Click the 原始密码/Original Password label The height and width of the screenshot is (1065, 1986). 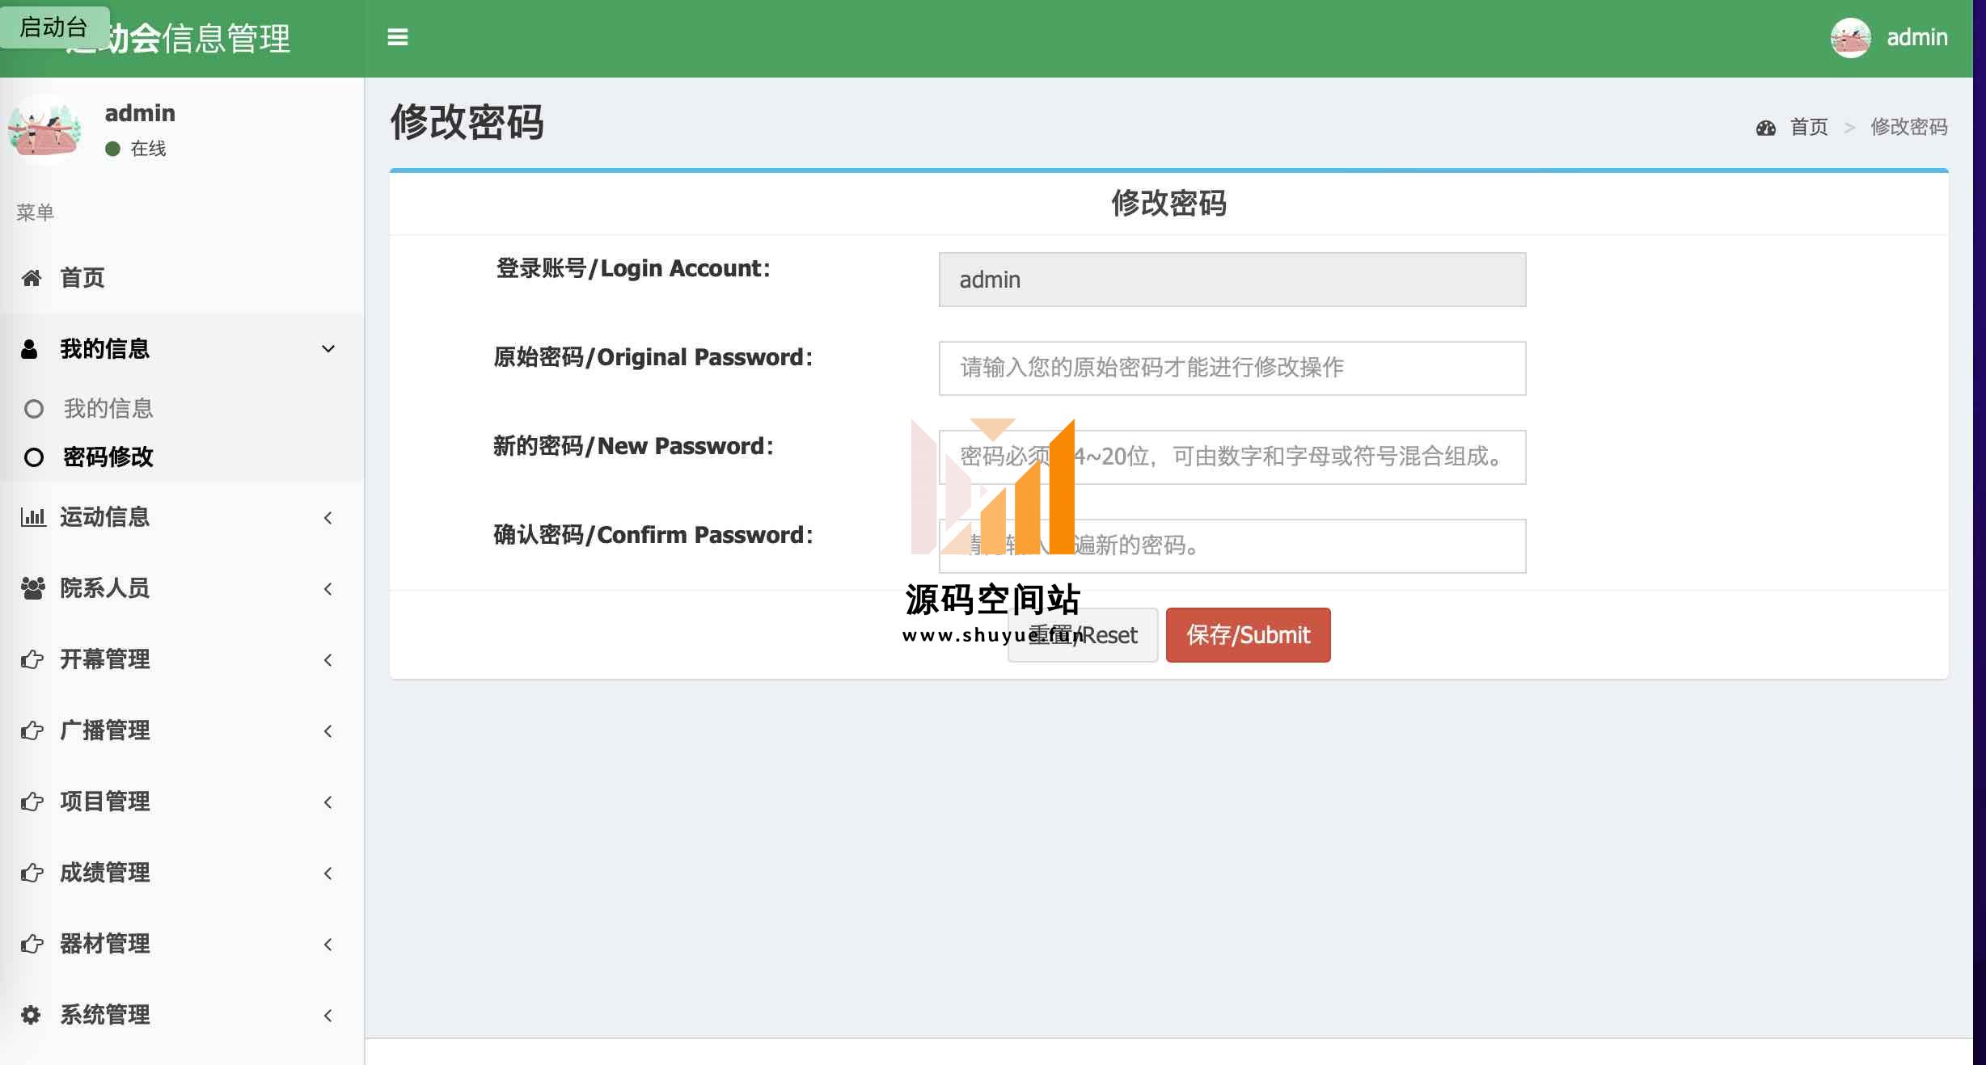point(653,357)
